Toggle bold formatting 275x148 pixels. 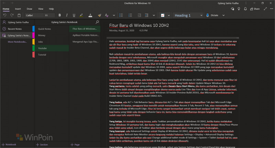pyautogui.click(x=59, y=15)
